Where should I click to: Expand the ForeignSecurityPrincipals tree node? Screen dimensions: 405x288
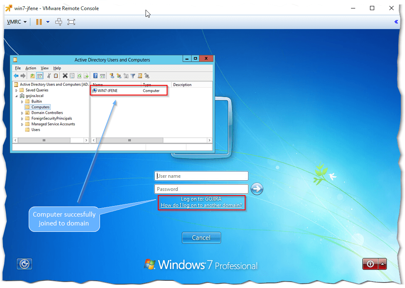(22, 119)
